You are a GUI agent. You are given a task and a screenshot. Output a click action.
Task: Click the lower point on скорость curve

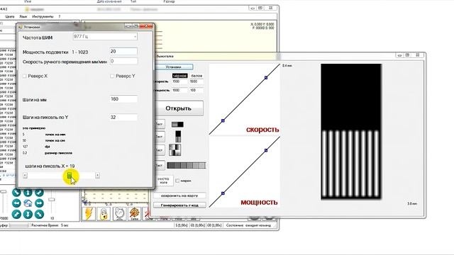[223, 120]
